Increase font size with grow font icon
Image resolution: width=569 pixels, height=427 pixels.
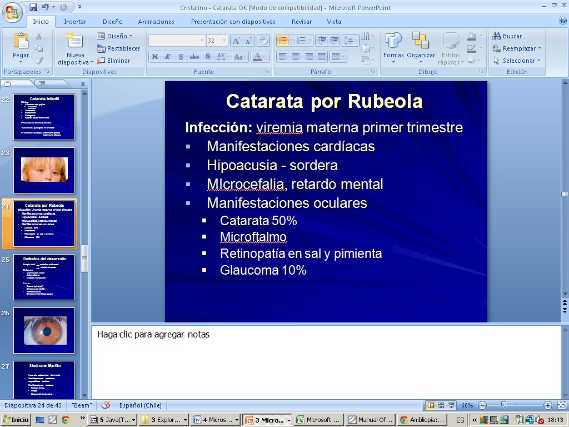coord(236,41)
